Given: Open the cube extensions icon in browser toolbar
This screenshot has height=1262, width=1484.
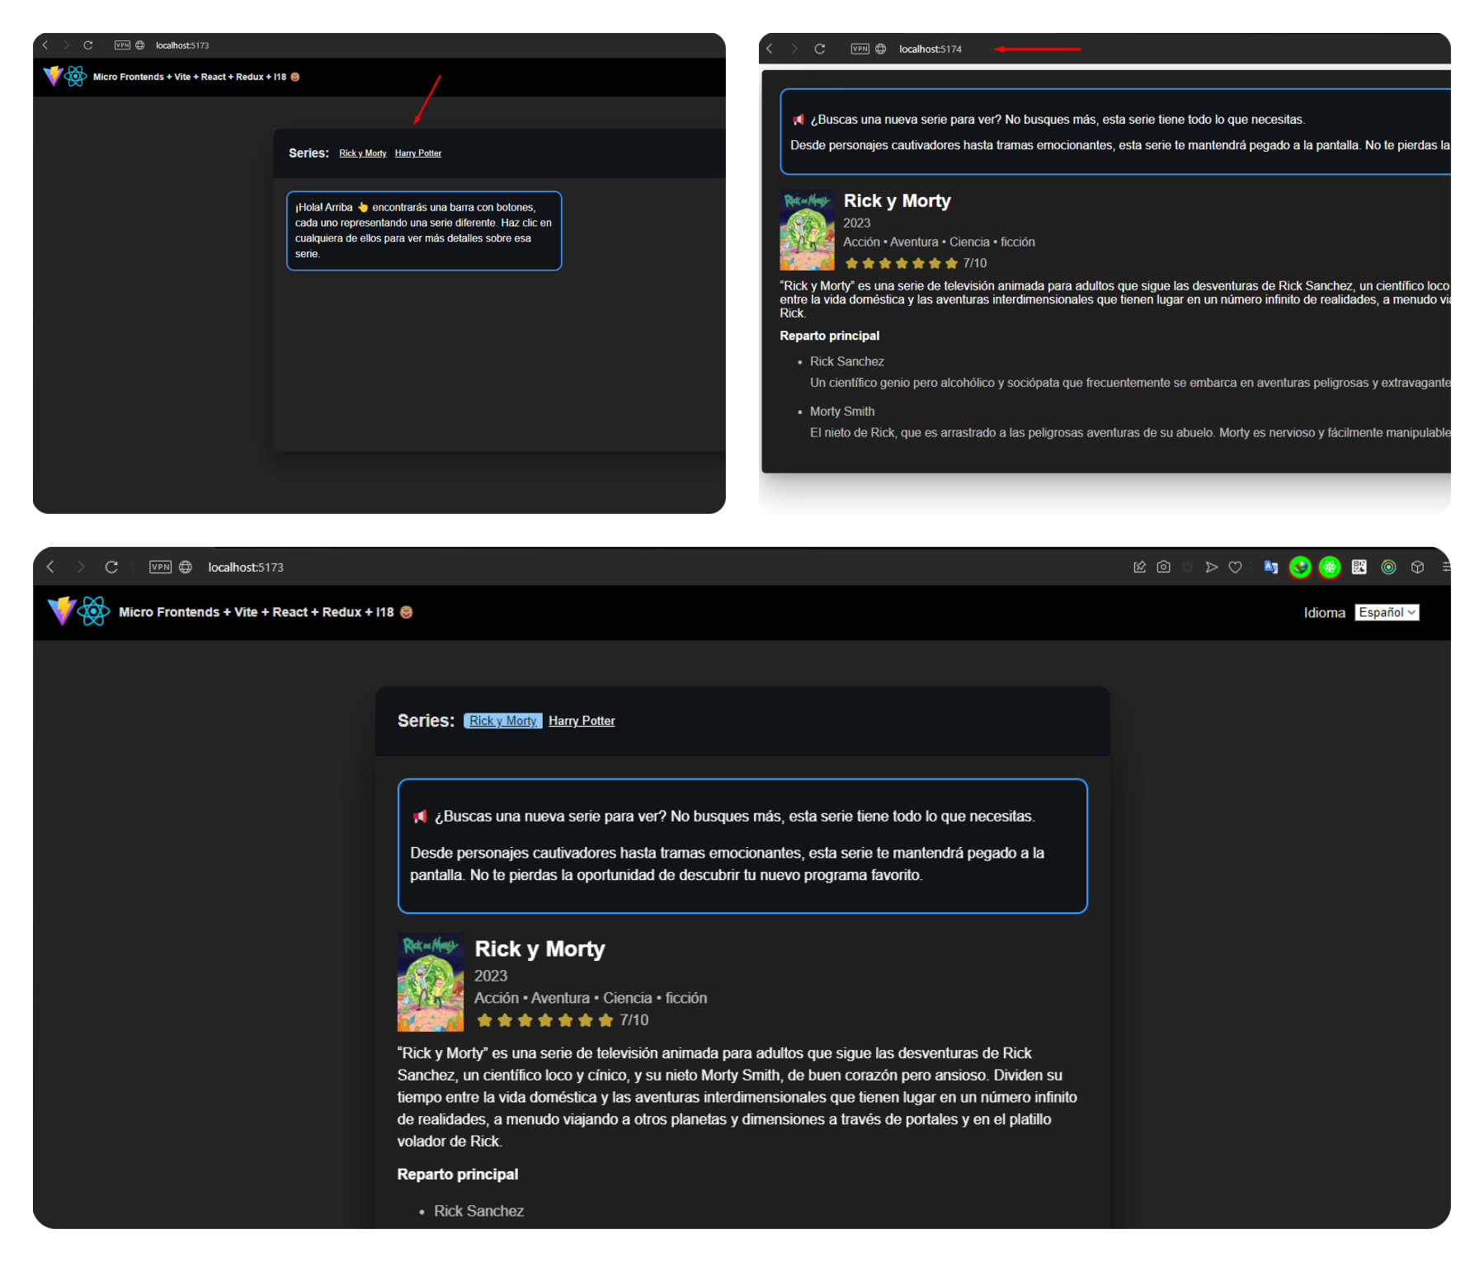Looking at the screenshot, I should [1418, 567].
